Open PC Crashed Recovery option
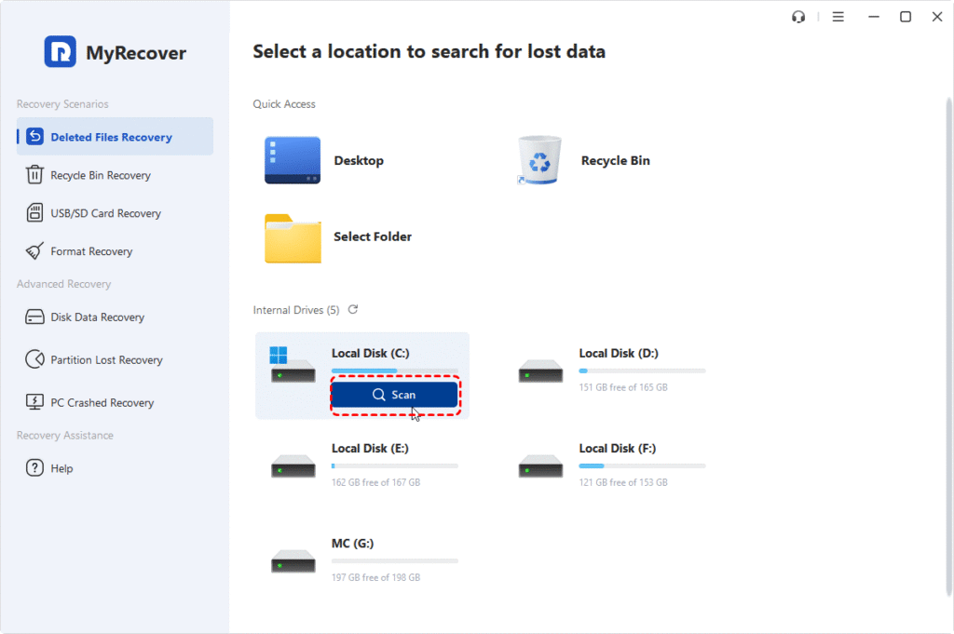 point(102,403)
